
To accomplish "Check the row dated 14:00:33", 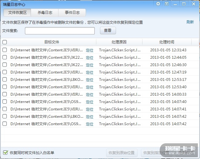I will pyautogui.click(x=5, y=94).
